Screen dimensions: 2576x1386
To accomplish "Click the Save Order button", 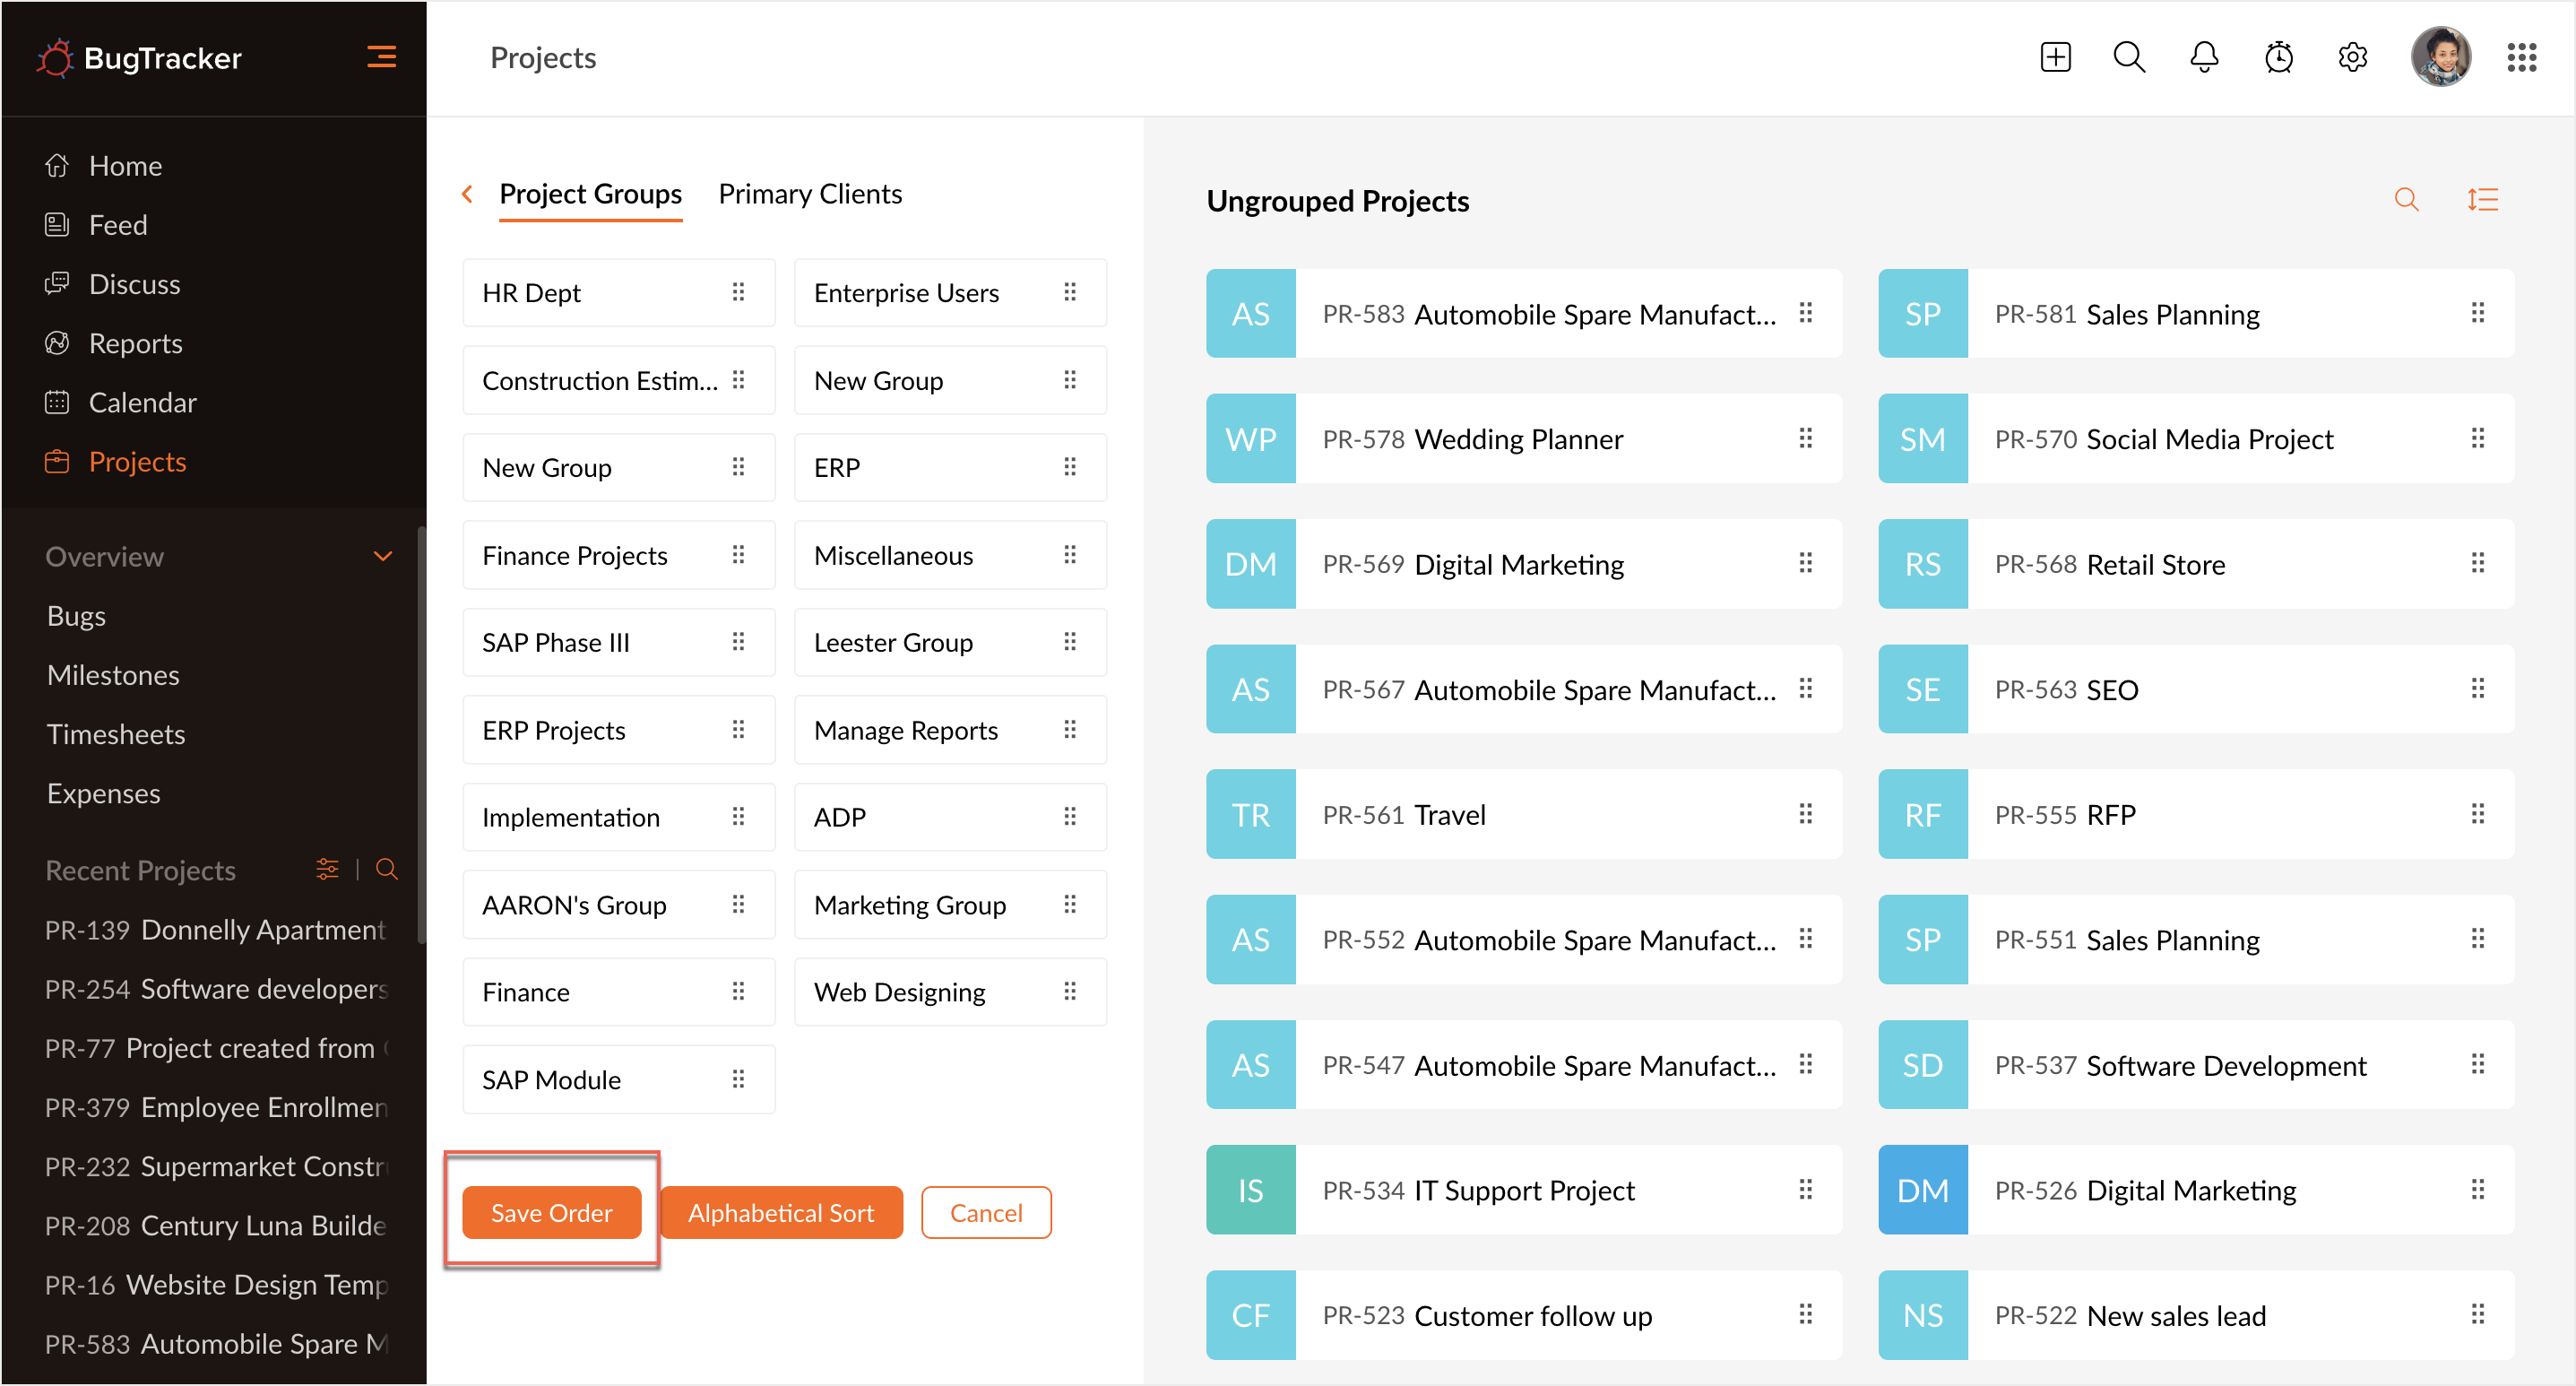I will 551,1212.
